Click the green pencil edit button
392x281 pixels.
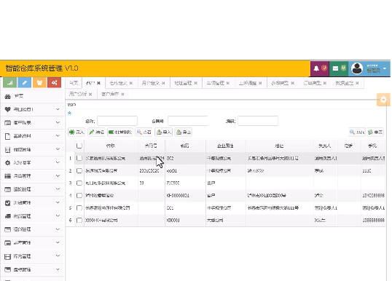(x=96, y=132)
